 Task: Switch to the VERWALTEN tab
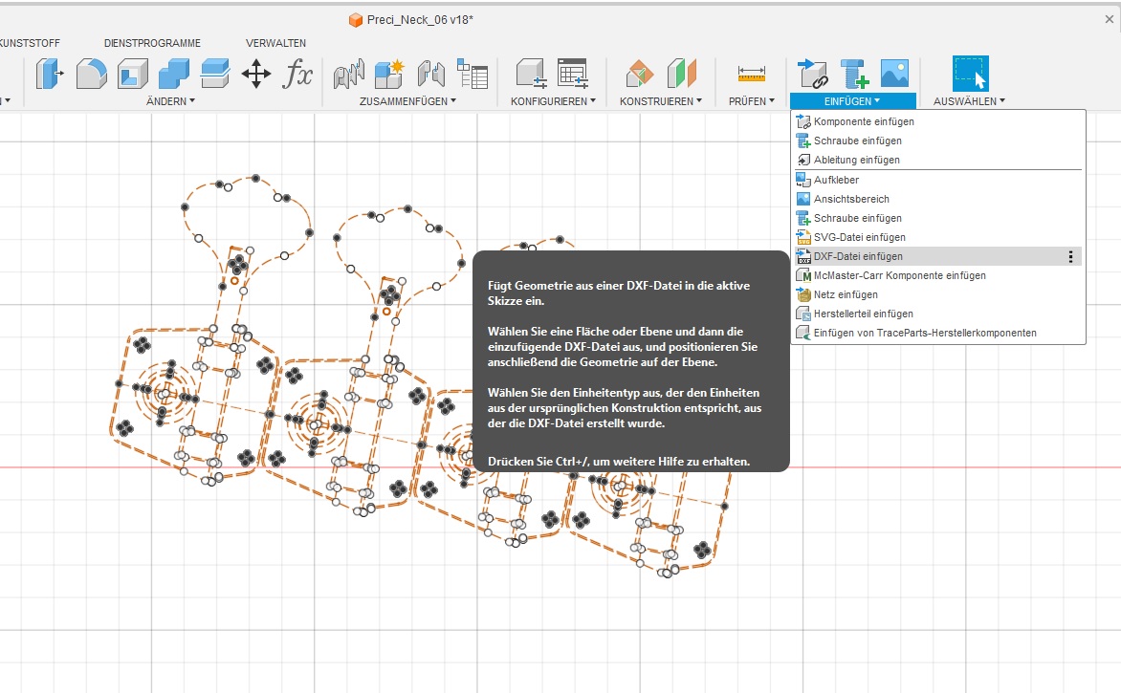(x=276, y=43)
